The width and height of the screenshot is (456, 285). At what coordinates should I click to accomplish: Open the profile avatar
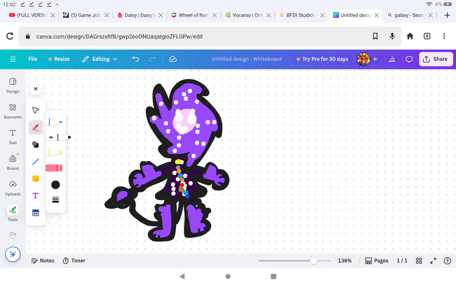(363, 59)
